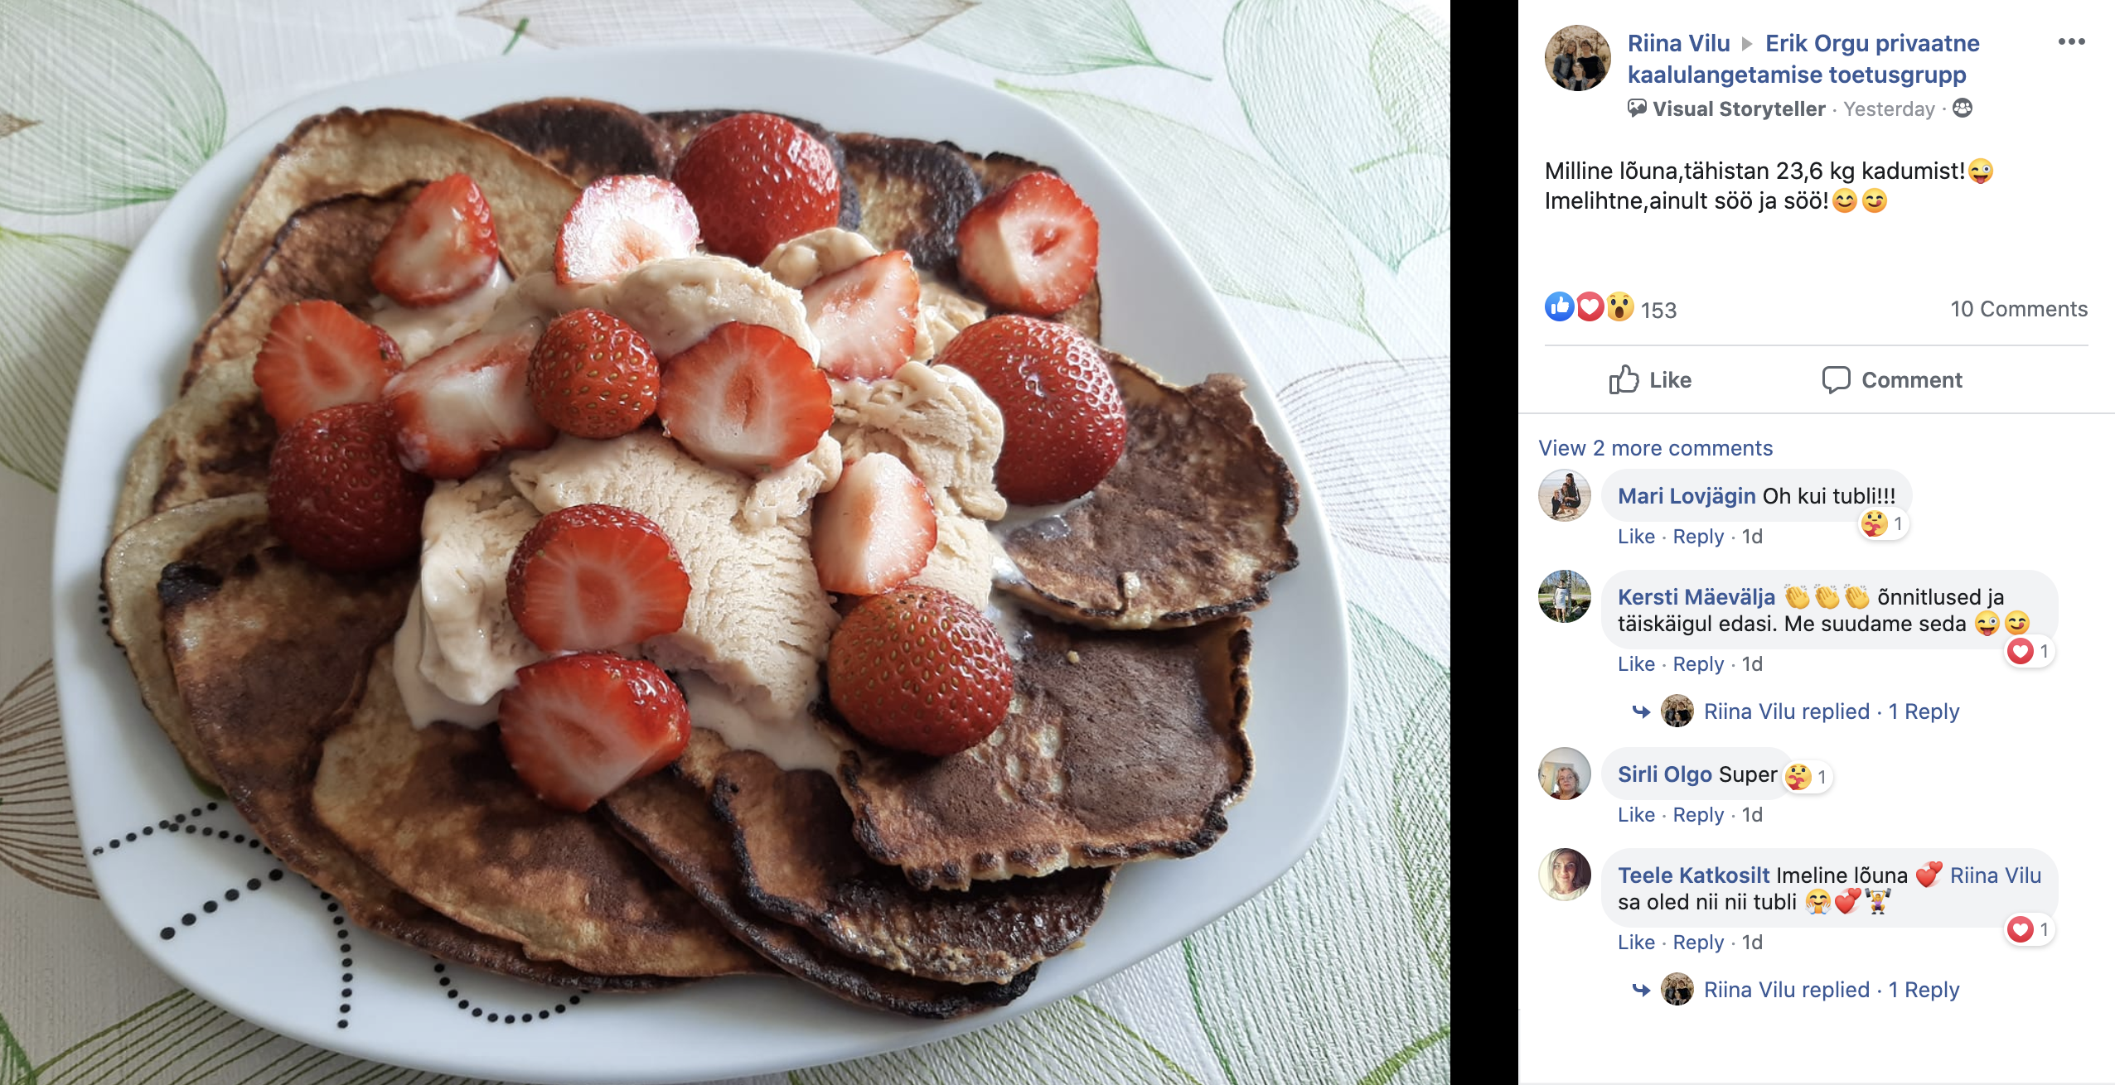Screen dimensions: 2115x1085
Task: Click heart reaction on Kersti Mäevälja's comment
Action: [2021, 652]
